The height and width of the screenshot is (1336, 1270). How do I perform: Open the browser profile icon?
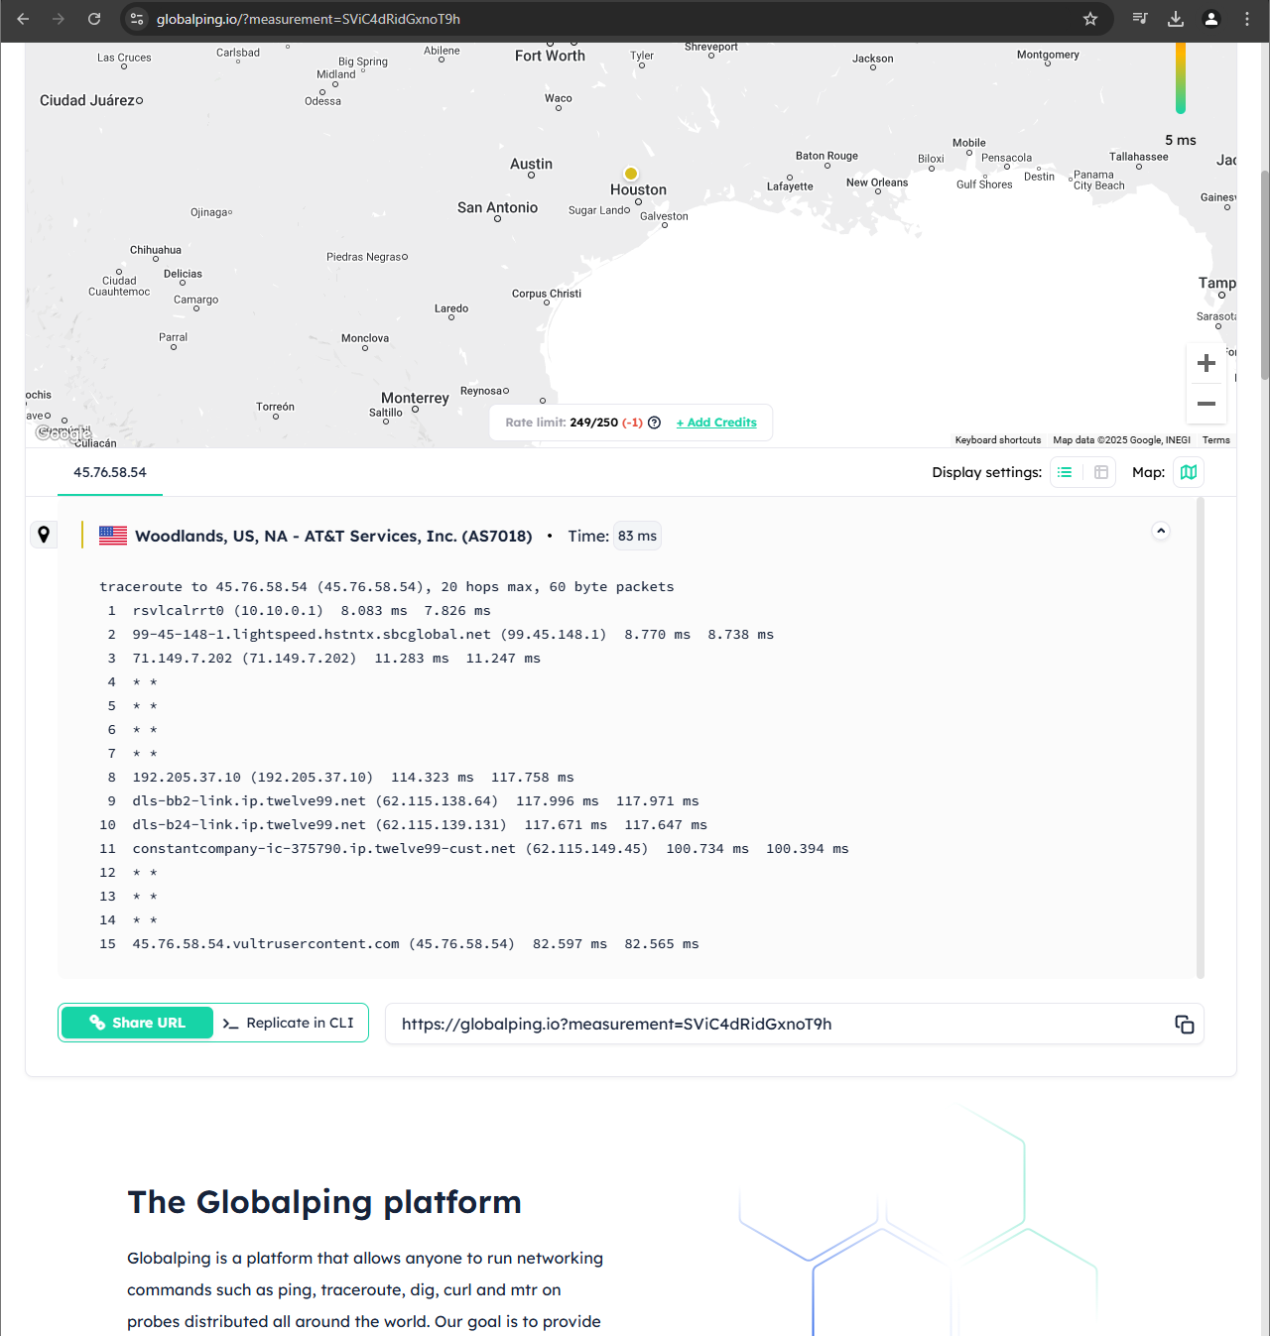point(1211,19)
